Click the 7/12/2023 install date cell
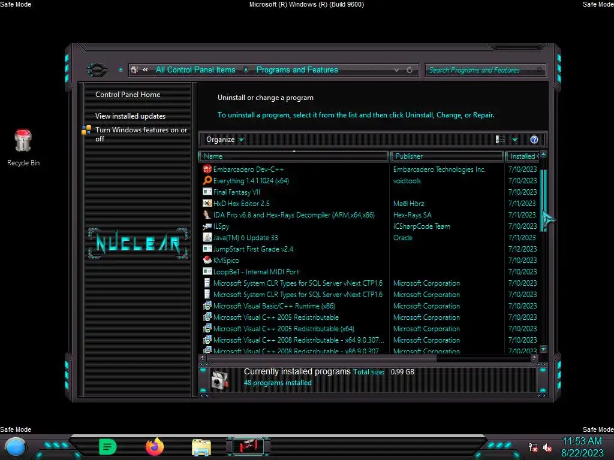The height and width of the screenshot is (460, 614). click(522, 249)
